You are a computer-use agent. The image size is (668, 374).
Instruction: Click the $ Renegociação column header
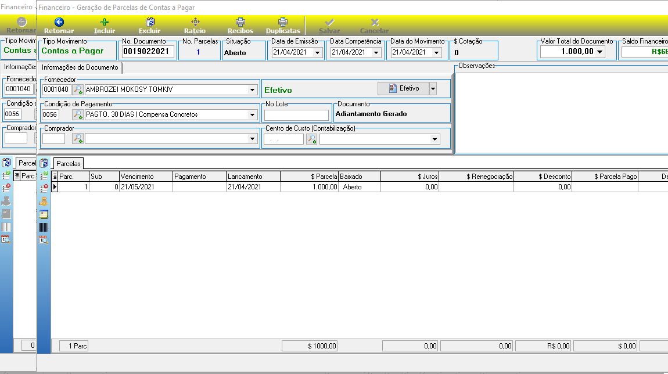point(476,177)
